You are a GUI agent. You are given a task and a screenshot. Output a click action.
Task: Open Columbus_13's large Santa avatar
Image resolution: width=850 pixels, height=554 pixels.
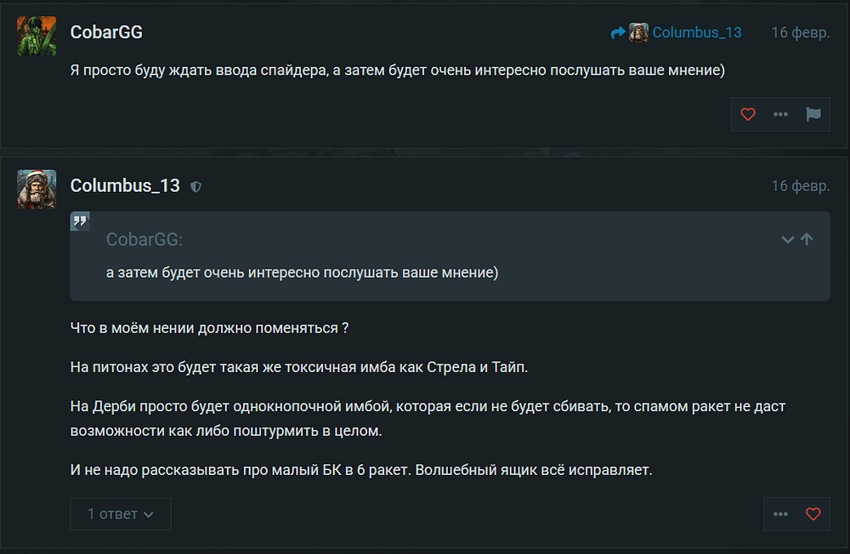[x=37, y=189]
